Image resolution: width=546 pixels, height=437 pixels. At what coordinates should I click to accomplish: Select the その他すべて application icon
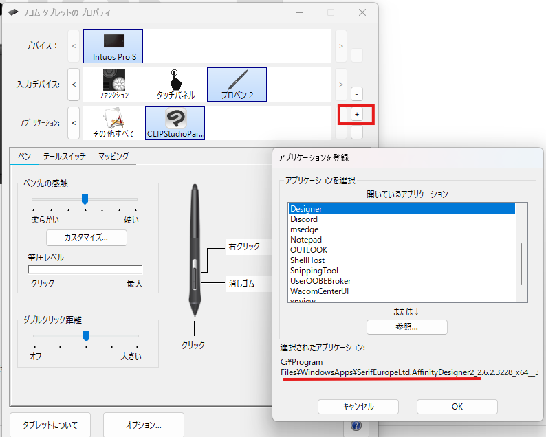click(x=113, y=122)
